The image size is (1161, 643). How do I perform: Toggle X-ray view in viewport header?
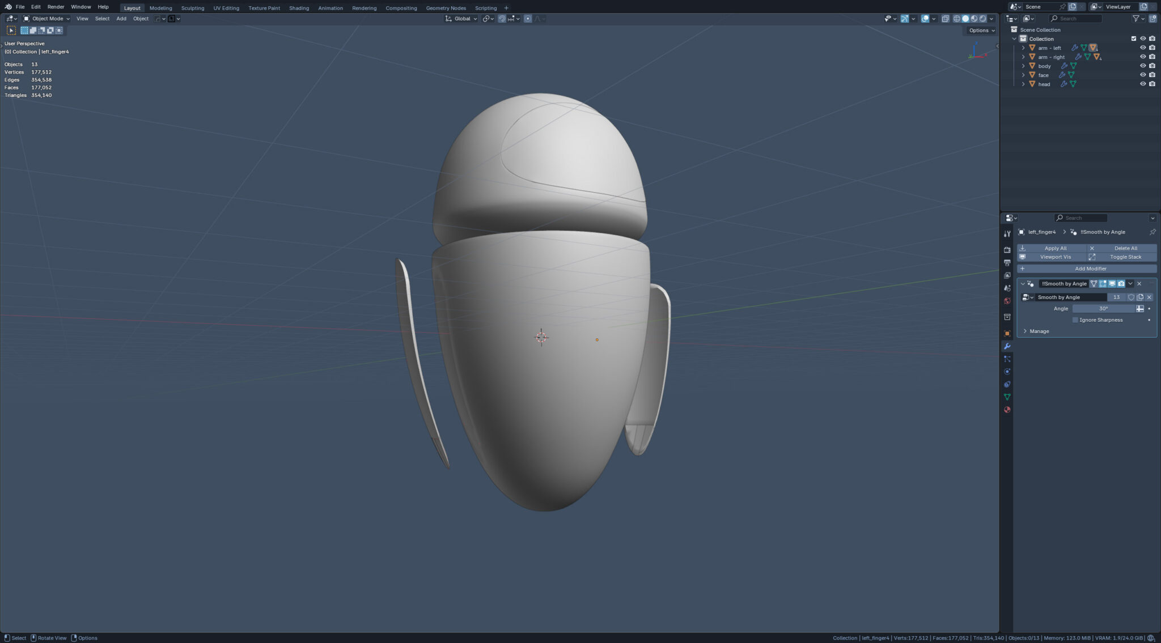point(945,19)
